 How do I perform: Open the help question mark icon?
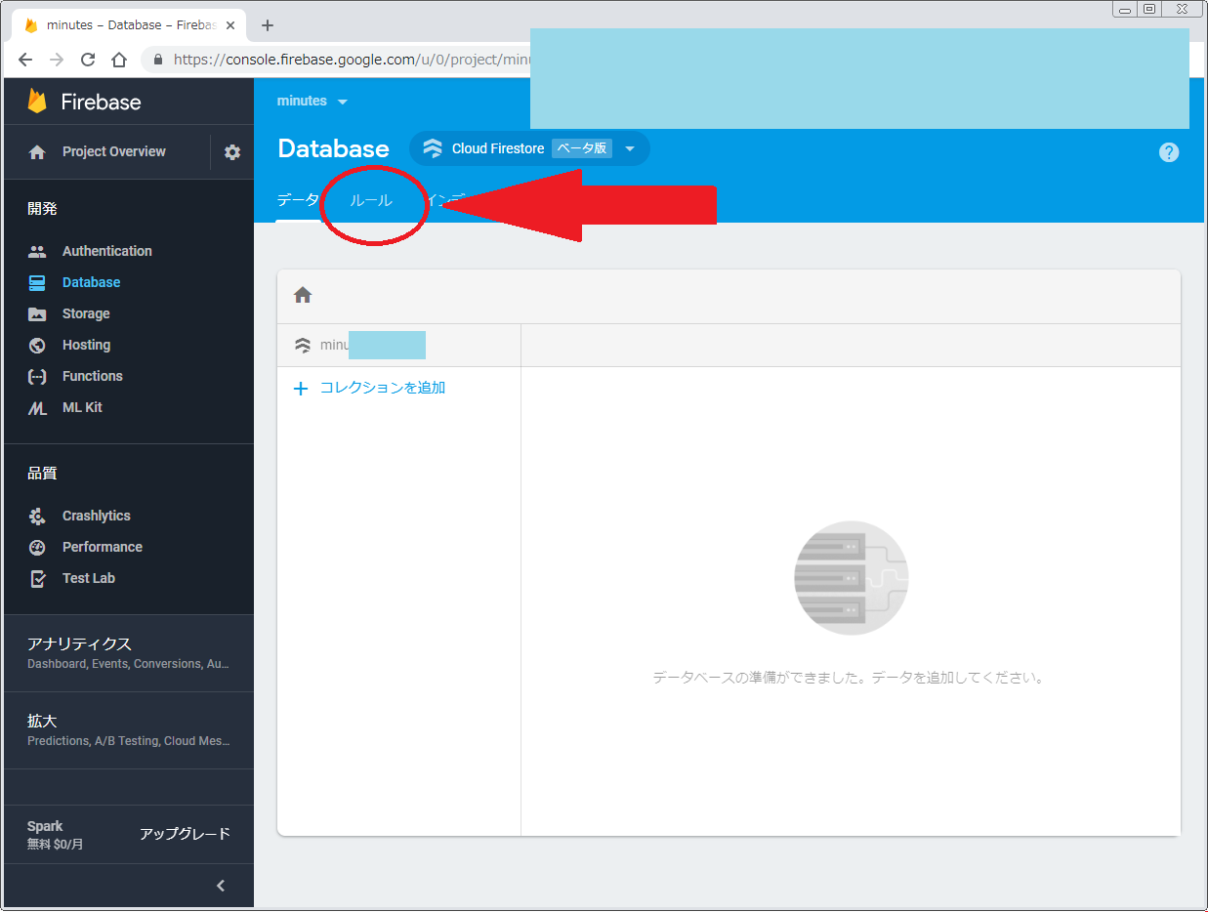tap(1168, 152)
